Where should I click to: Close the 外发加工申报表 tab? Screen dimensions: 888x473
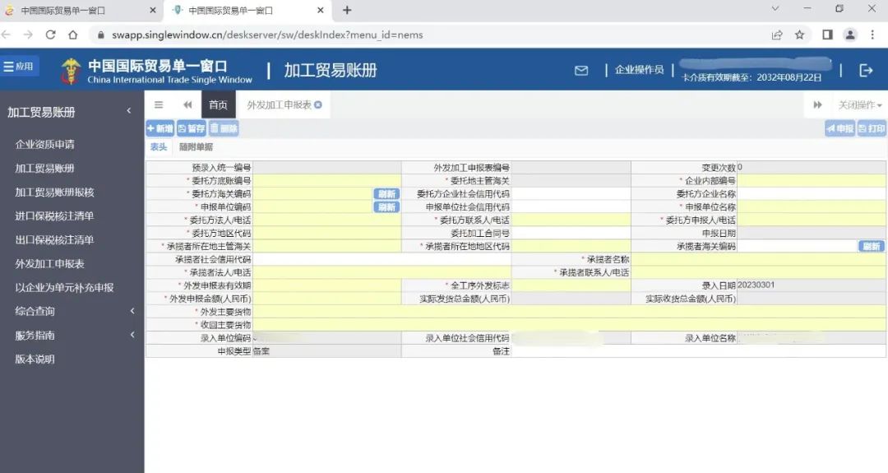[x=318, y=105]
